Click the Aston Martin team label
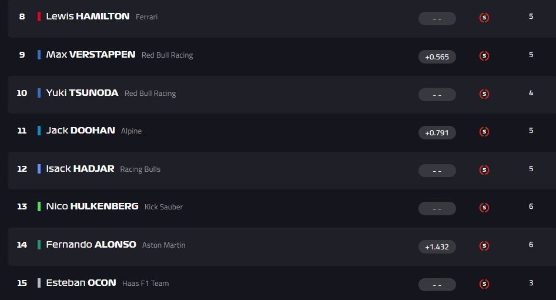The image size is (556, 300). [163, 245]
